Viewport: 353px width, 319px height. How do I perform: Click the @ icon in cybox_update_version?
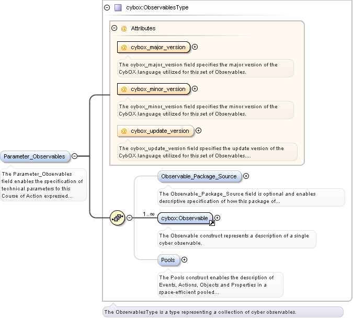click(124, 131)
